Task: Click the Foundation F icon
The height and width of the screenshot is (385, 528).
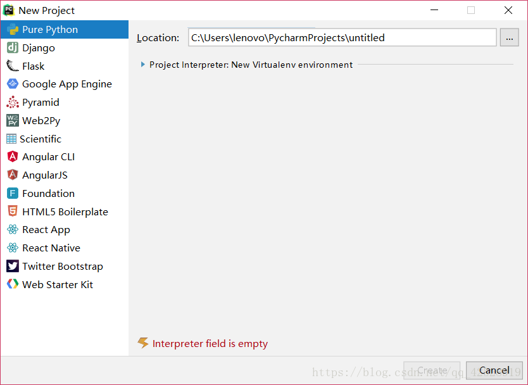Action: point(13,193)
